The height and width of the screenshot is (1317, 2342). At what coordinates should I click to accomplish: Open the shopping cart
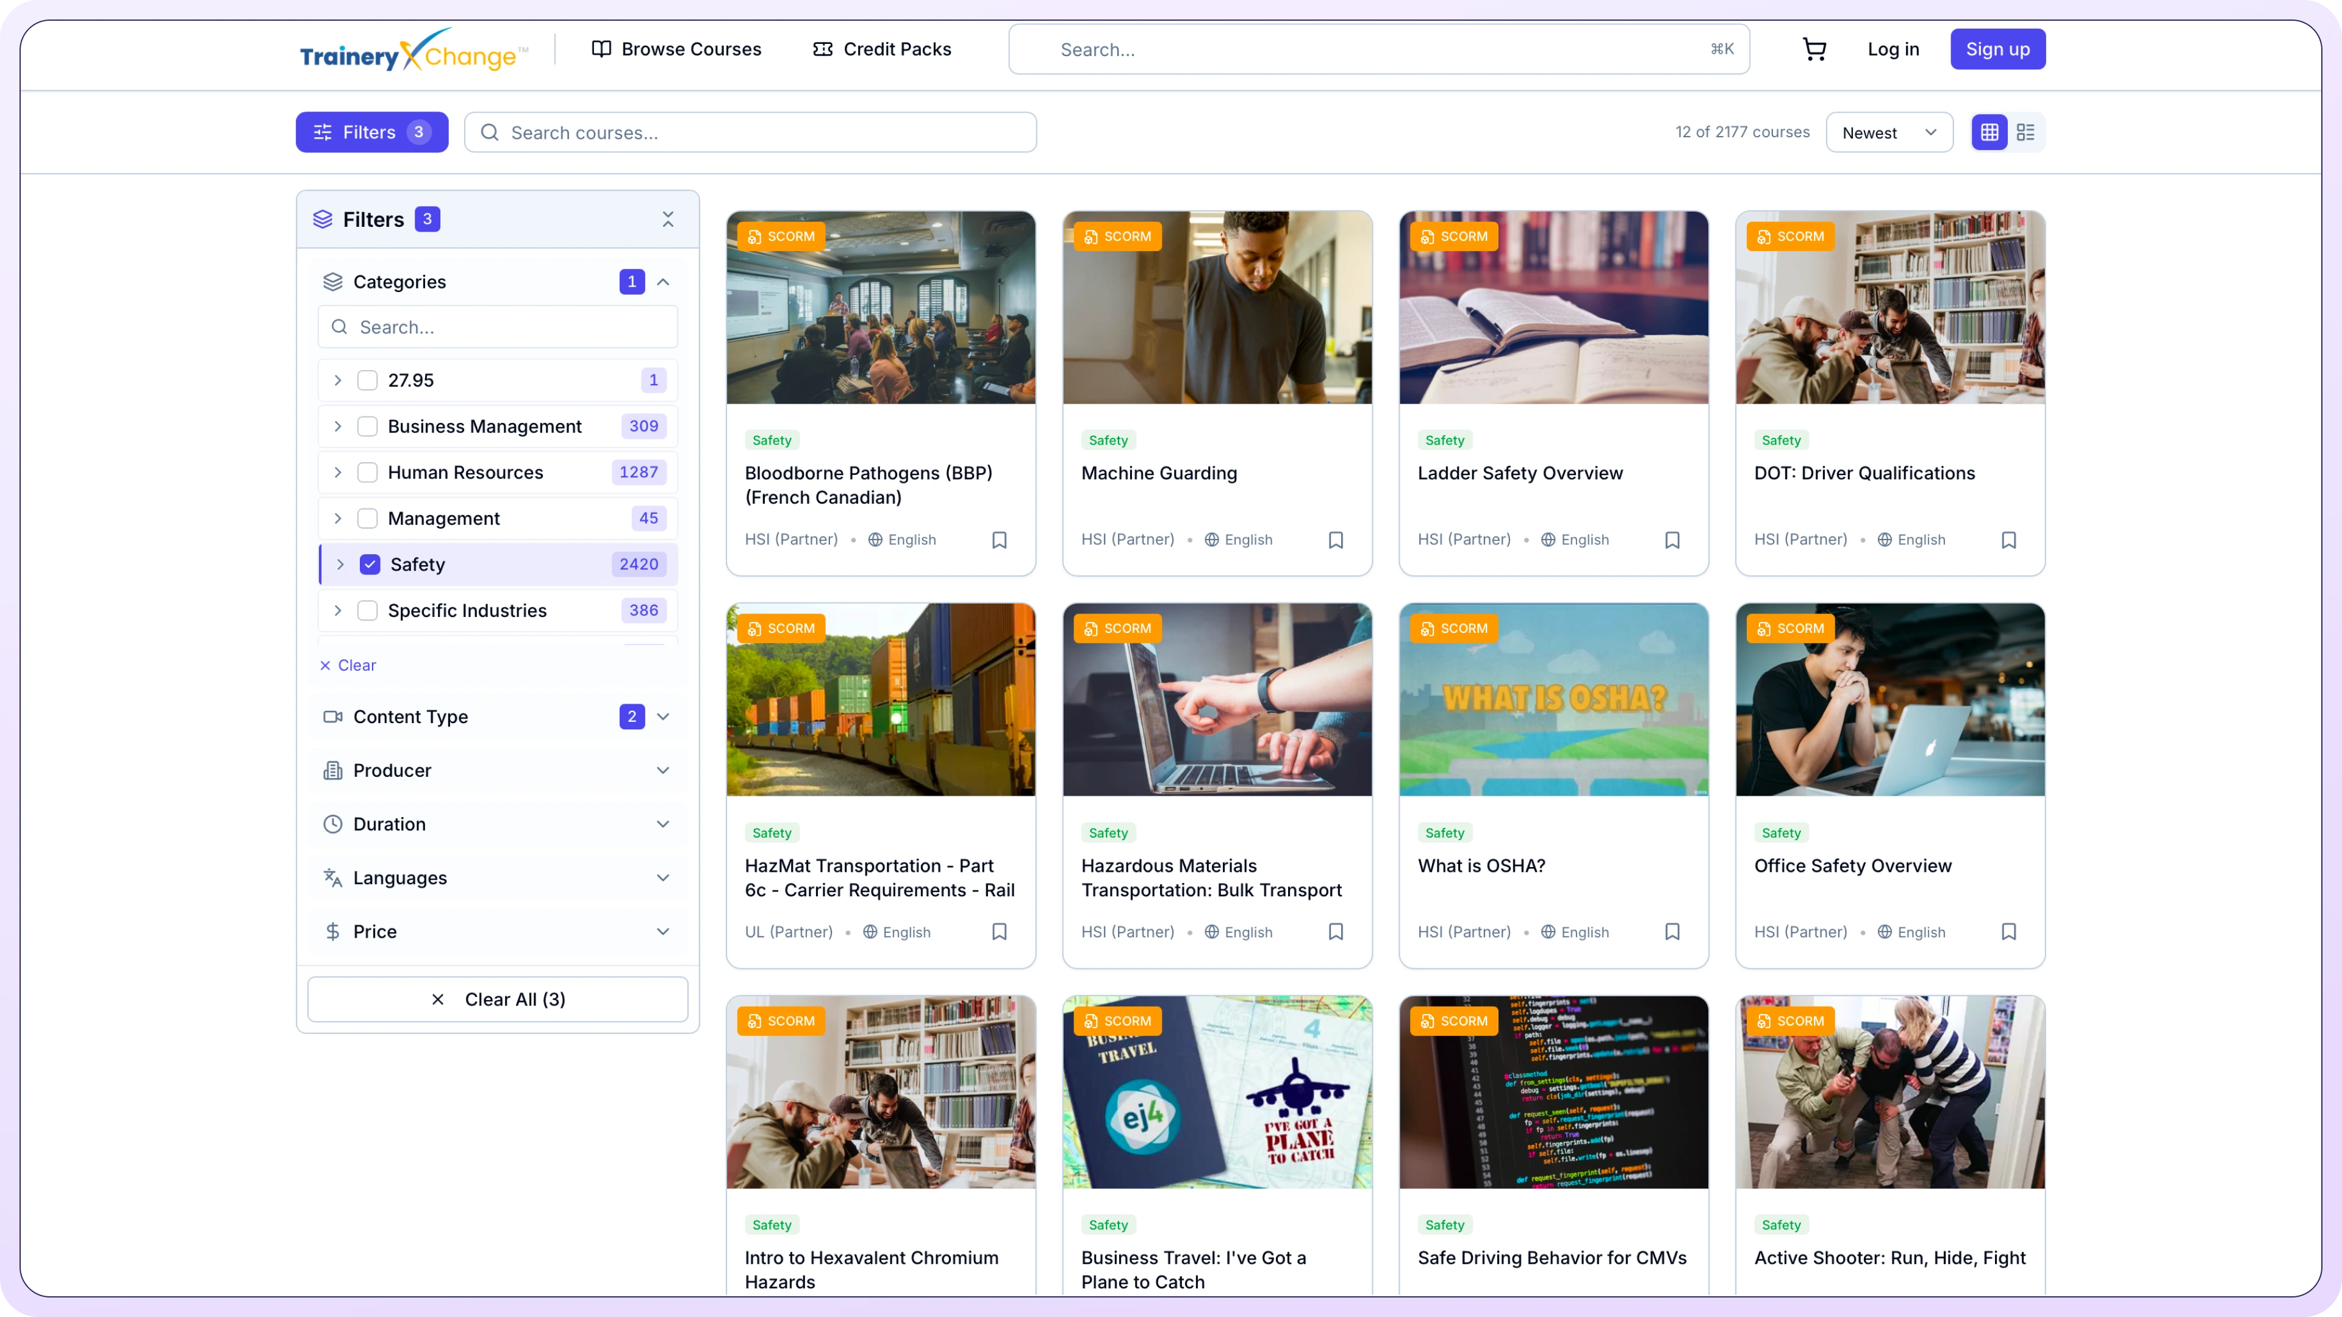point(1814,49)
